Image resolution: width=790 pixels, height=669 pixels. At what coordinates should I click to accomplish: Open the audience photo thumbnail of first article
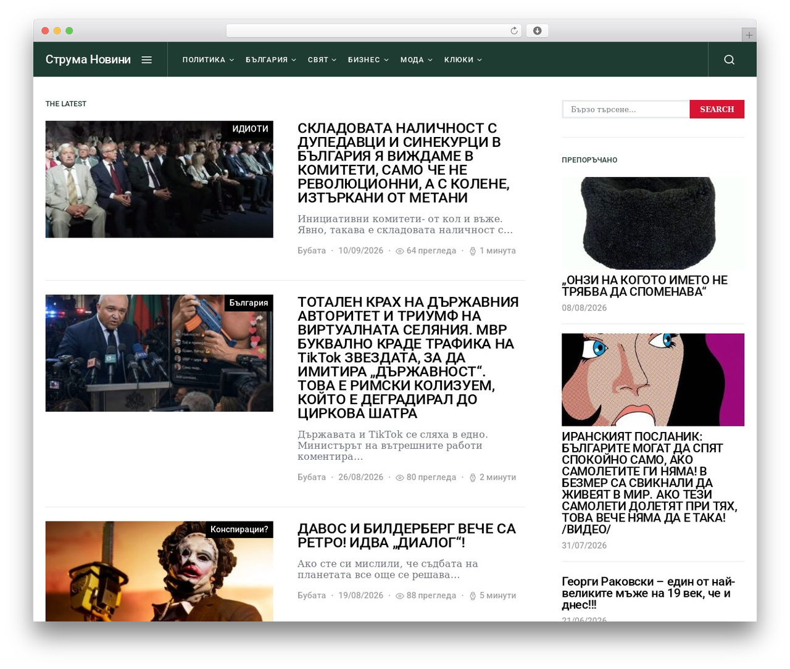(159, 180)
